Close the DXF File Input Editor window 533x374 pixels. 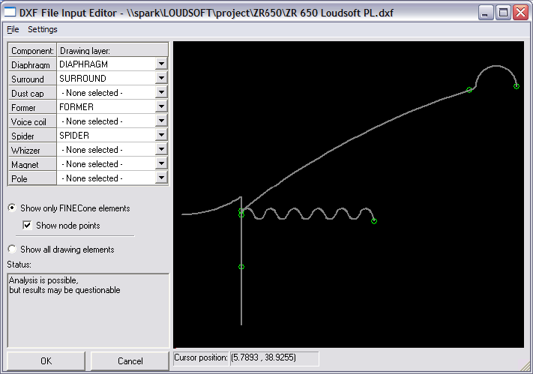click(x=521, y=13)
